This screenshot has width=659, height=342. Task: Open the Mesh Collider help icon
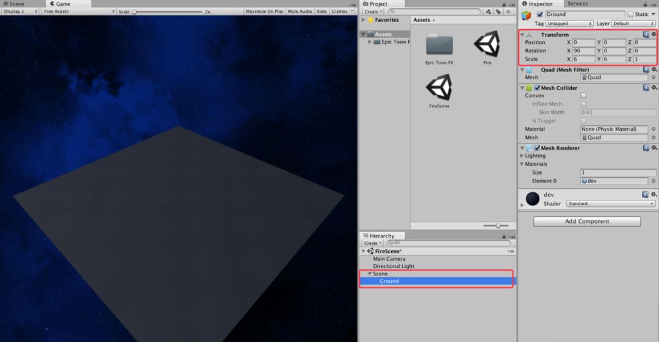[x=646, y=87]
